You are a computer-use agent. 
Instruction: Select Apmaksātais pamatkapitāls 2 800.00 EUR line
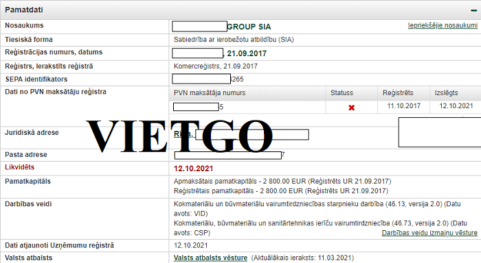[x=282, y=181]
